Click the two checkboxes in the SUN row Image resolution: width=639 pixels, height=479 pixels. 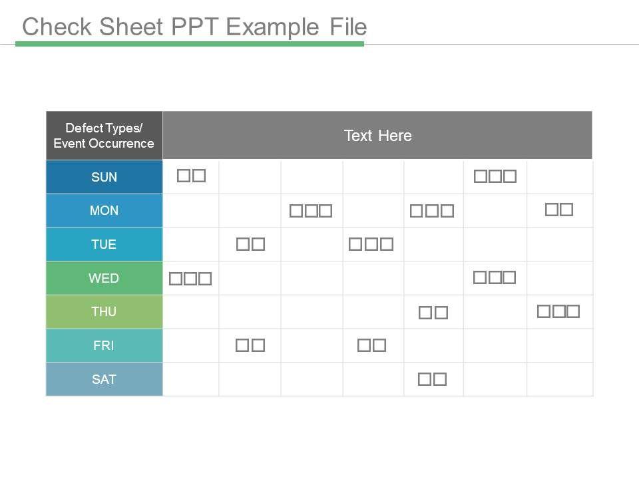point(192,176)
